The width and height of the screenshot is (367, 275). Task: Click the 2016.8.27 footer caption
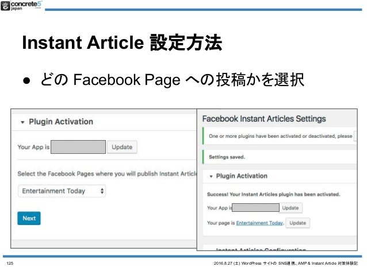(x=285, y=264)
